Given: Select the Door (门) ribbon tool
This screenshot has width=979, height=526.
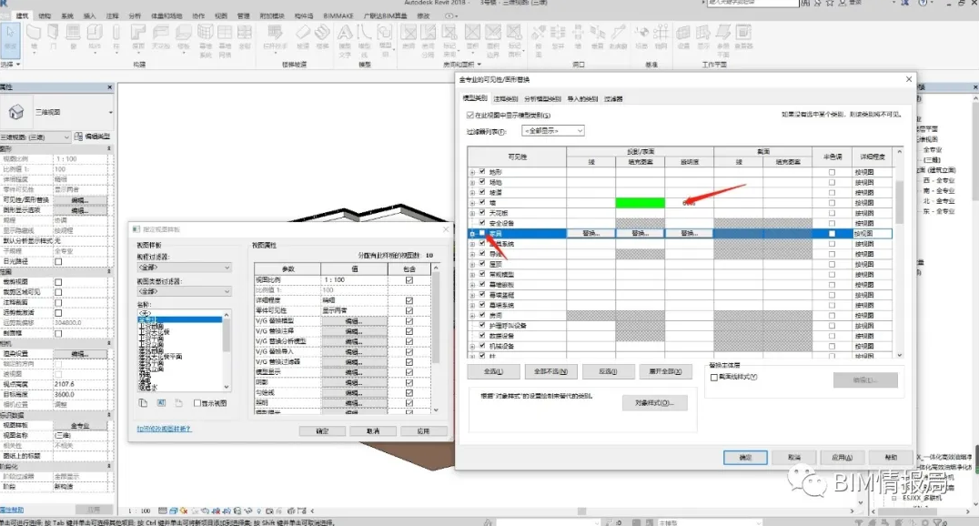Looking at the screenshot, I should coord(53,36).
